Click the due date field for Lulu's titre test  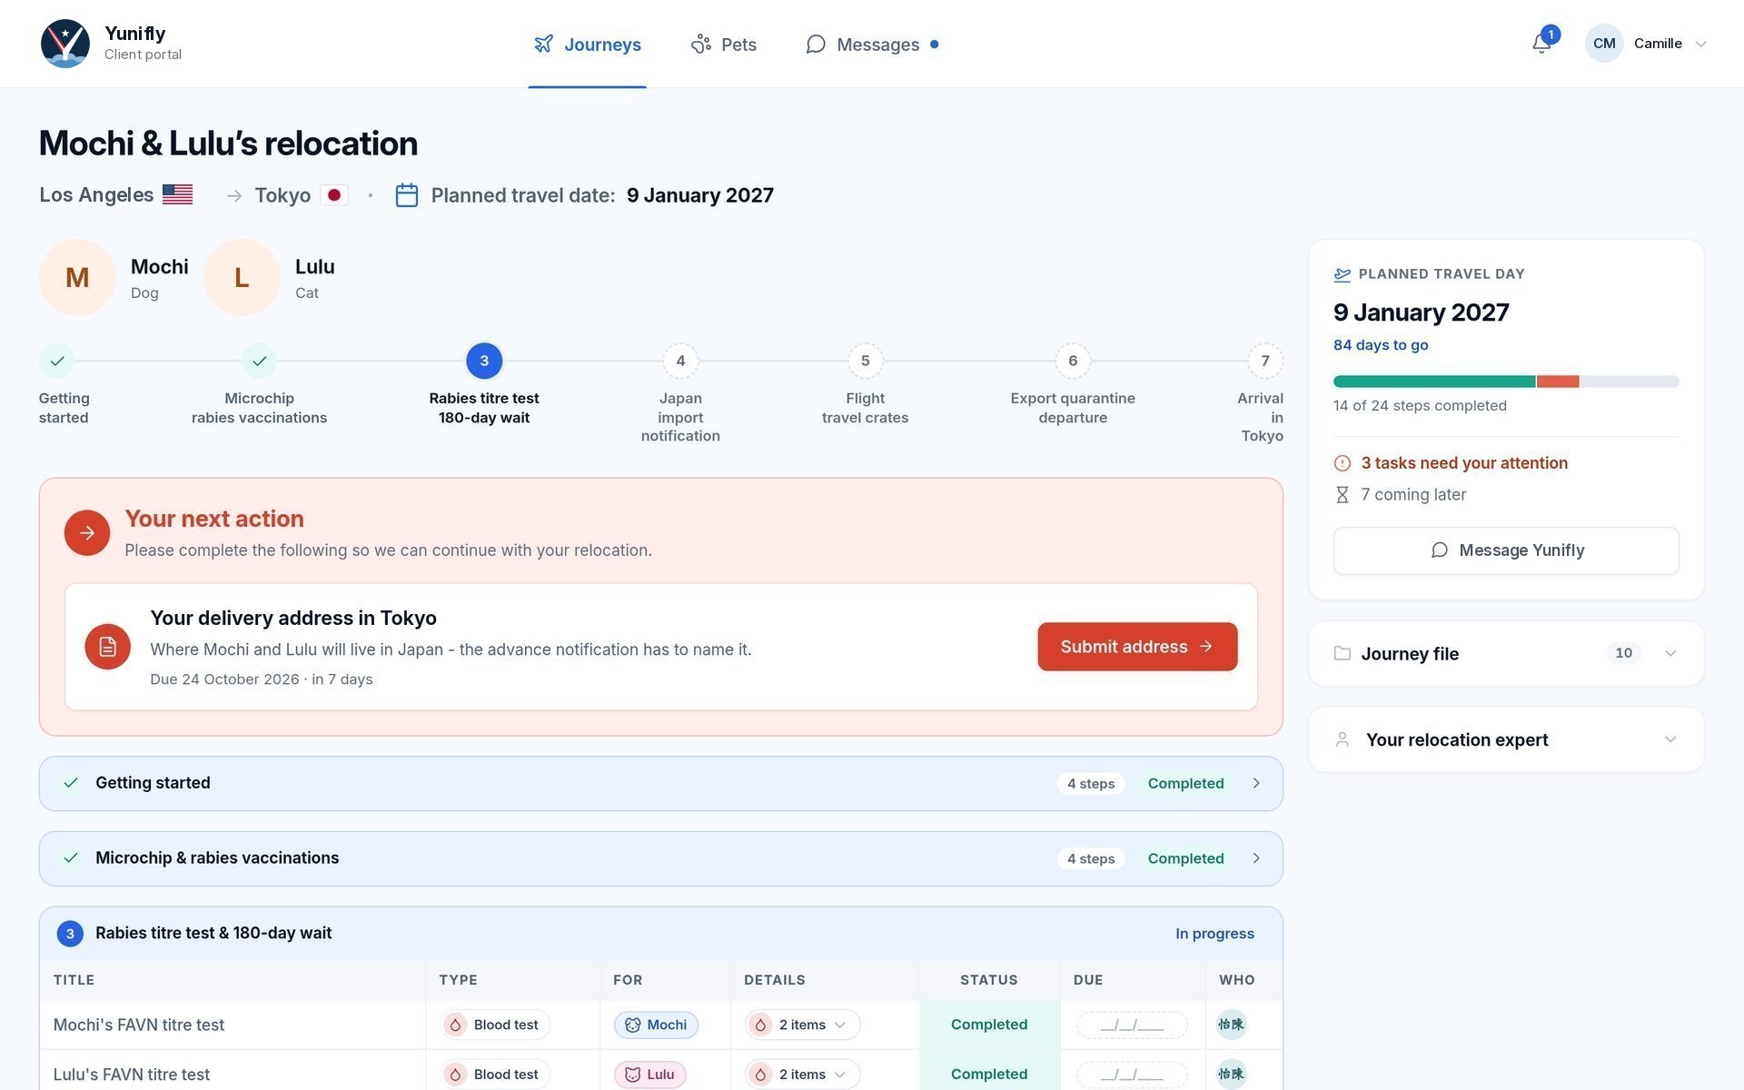[x=1132, y=1074]
